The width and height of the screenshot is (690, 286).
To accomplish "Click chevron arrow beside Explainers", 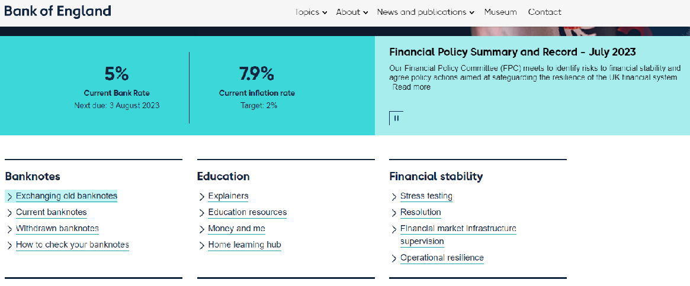I will coord(202,197).
